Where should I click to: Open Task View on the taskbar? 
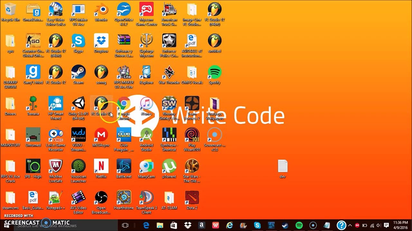(125, 225)
